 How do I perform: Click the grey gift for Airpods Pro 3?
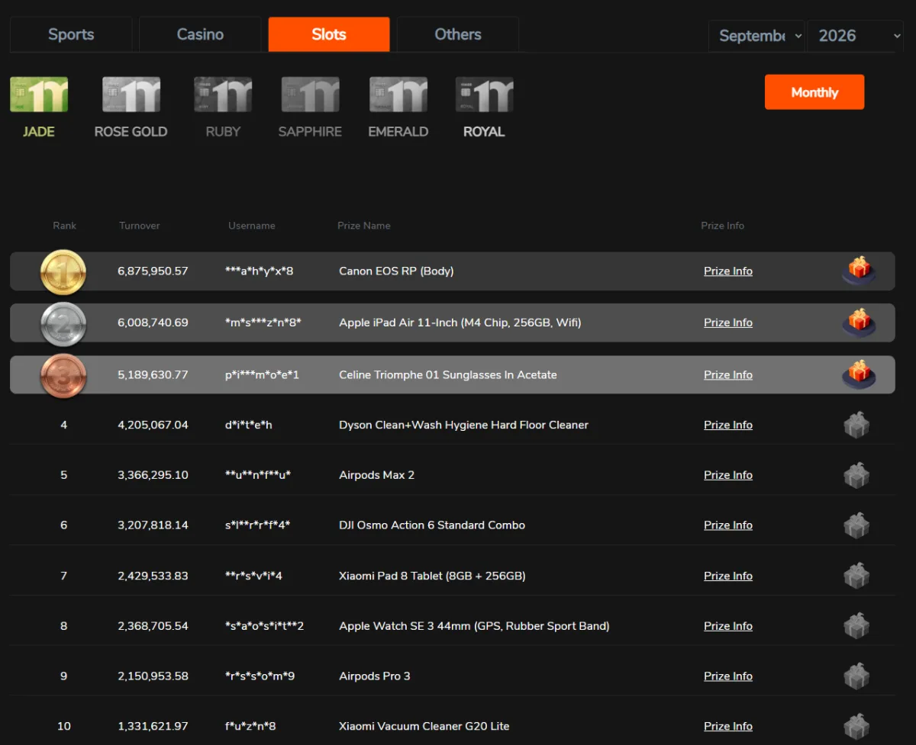click(857, 676)
